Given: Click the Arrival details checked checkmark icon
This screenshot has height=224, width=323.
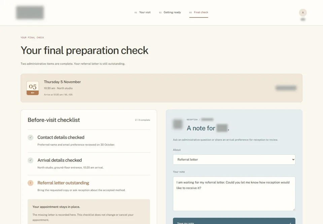Looking at the screenshot, I should click(31, 160).
